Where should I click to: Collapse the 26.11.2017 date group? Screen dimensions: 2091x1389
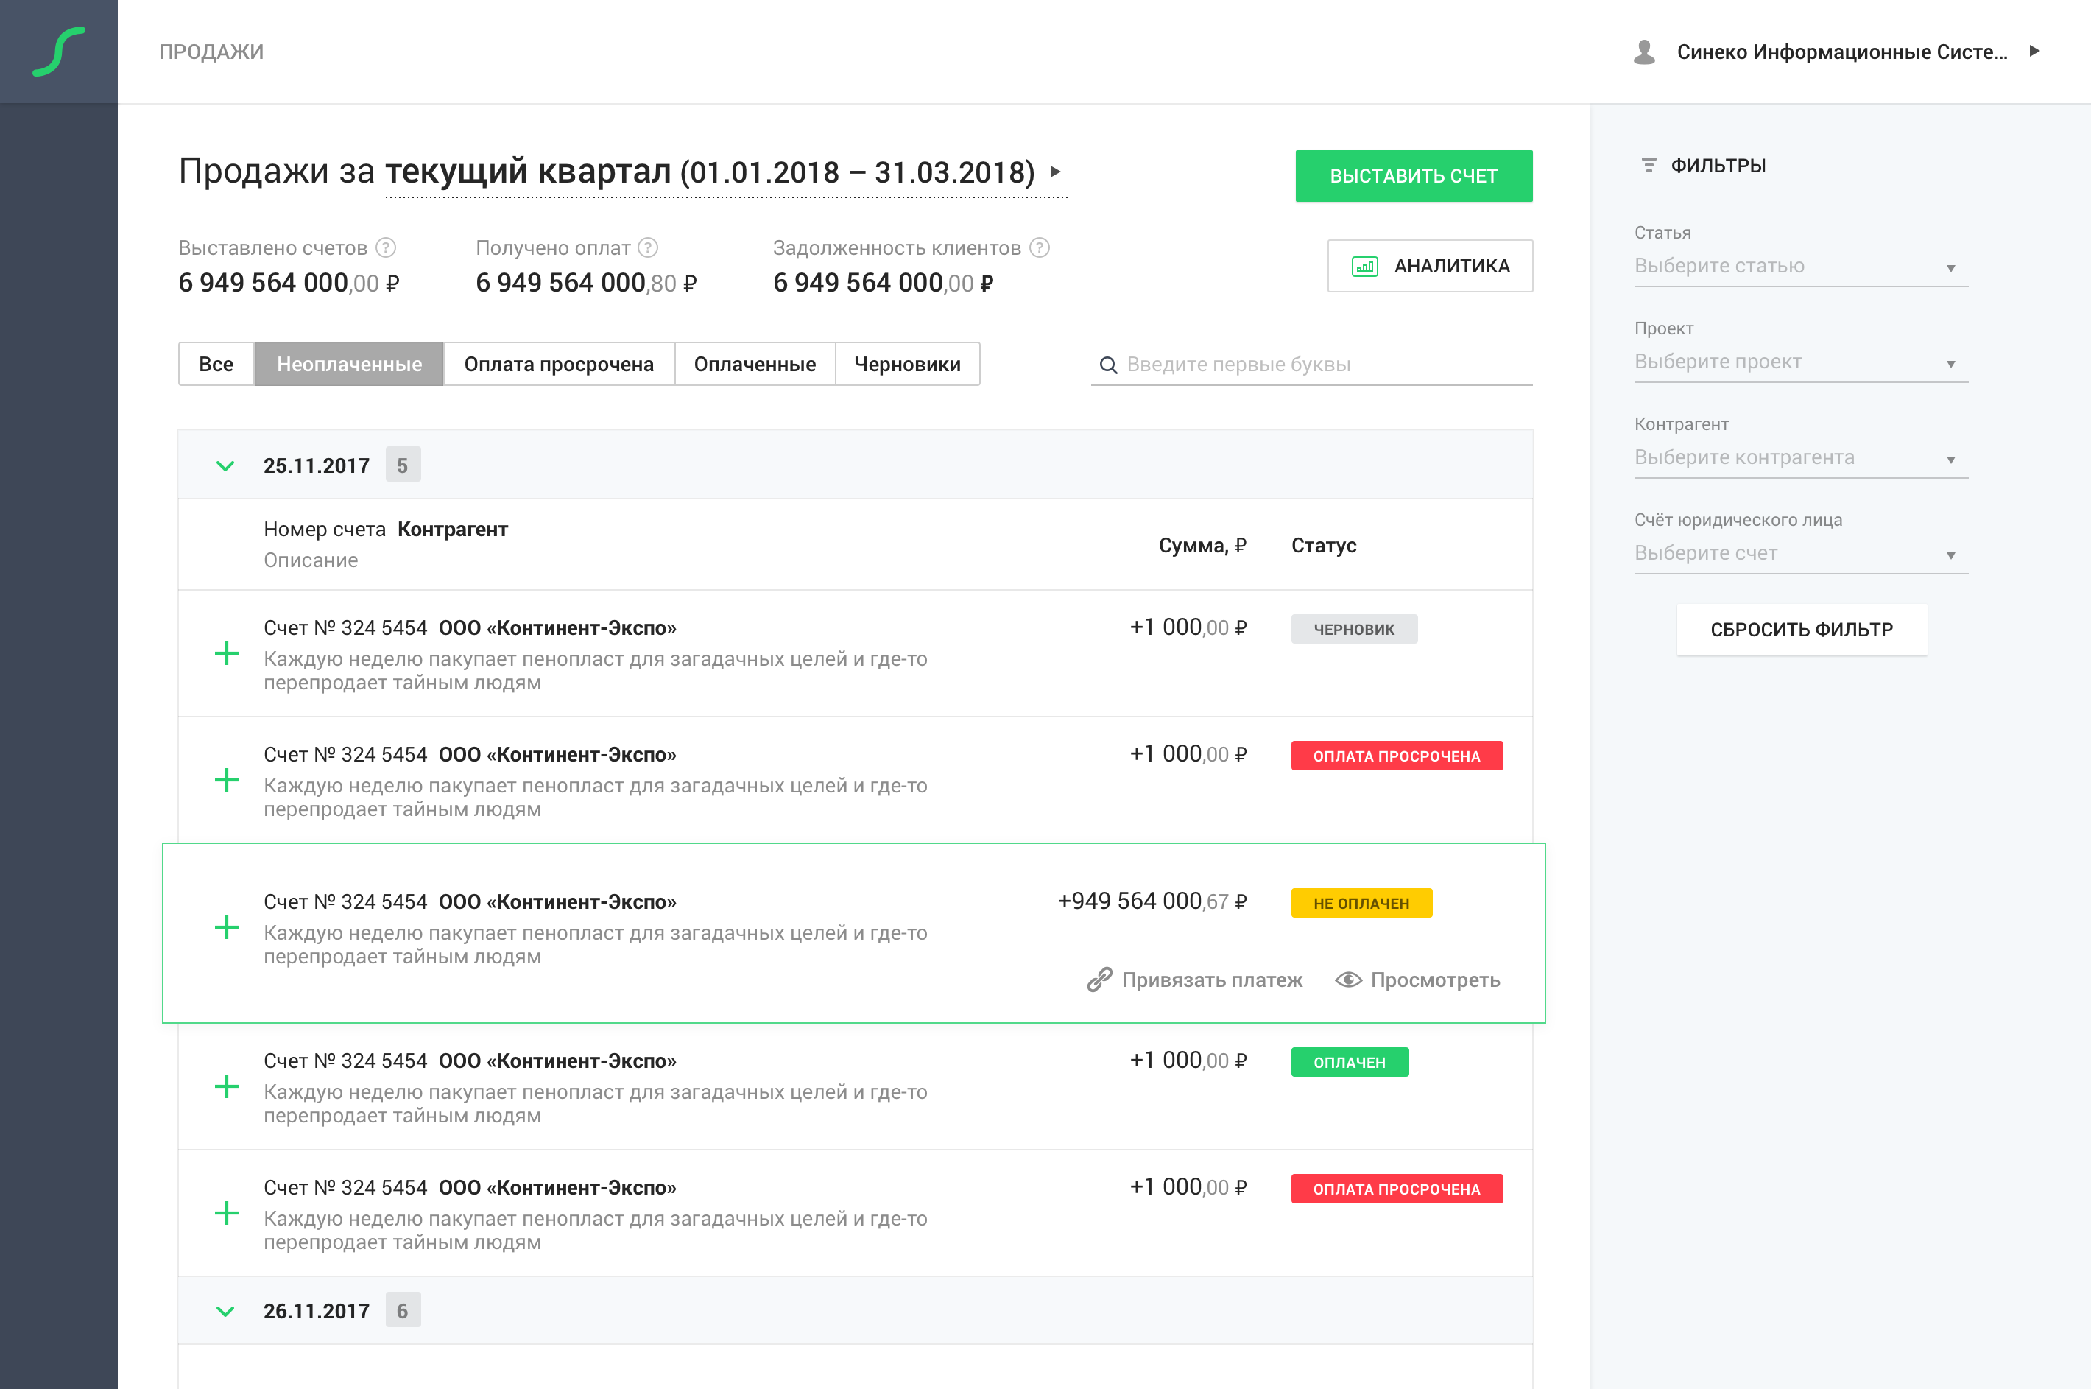[226, 1311]
